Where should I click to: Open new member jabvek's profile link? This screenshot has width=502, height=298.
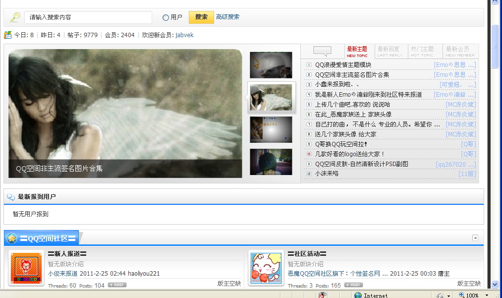[184, 35]
